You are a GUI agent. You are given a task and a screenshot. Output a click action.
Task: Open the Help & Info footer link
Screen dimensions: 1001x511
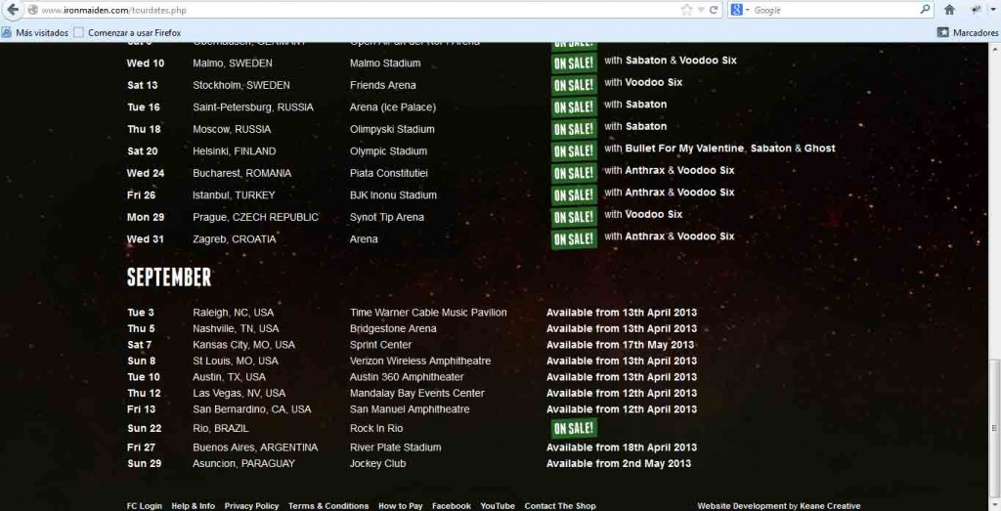pos(193,506)
